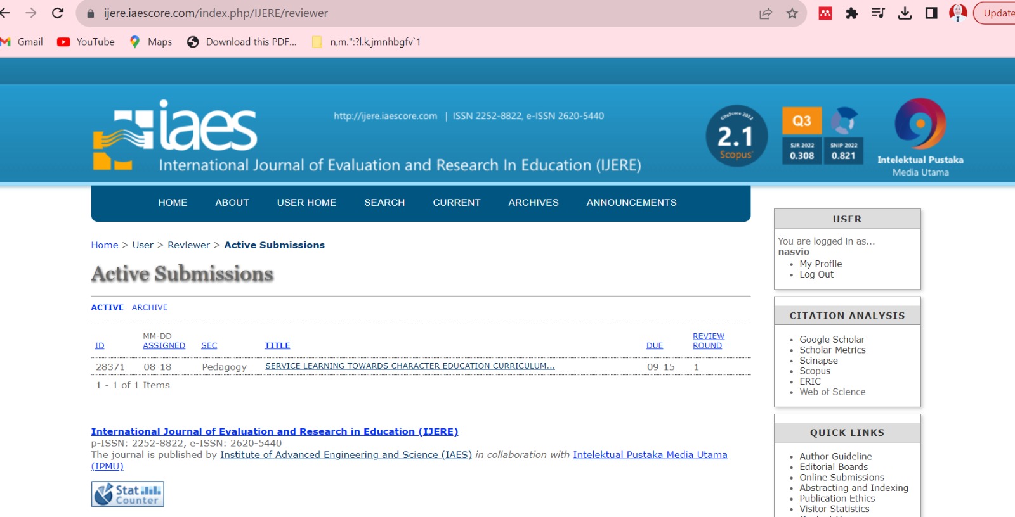Open the YouTube bookmark

[x=86, y=42]
